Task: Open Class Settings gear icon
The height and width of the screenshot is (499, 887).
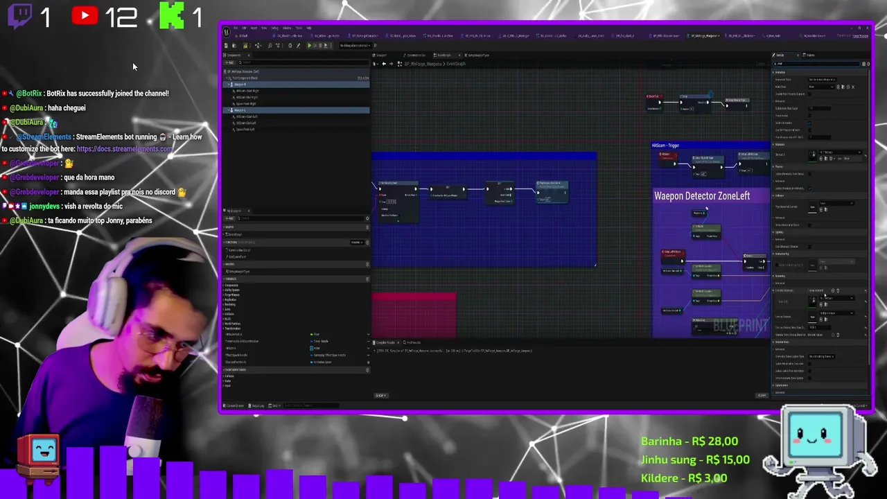Action: pos(290,45)
